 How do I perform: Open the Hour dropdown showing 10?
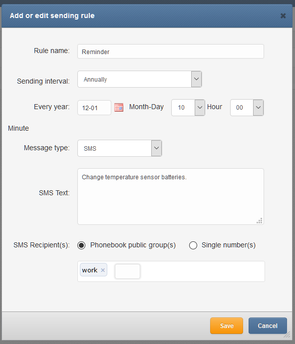coord(188,108)
